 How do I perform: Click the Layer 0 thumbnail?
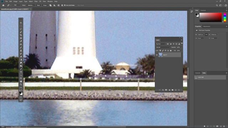pos(160,55)
